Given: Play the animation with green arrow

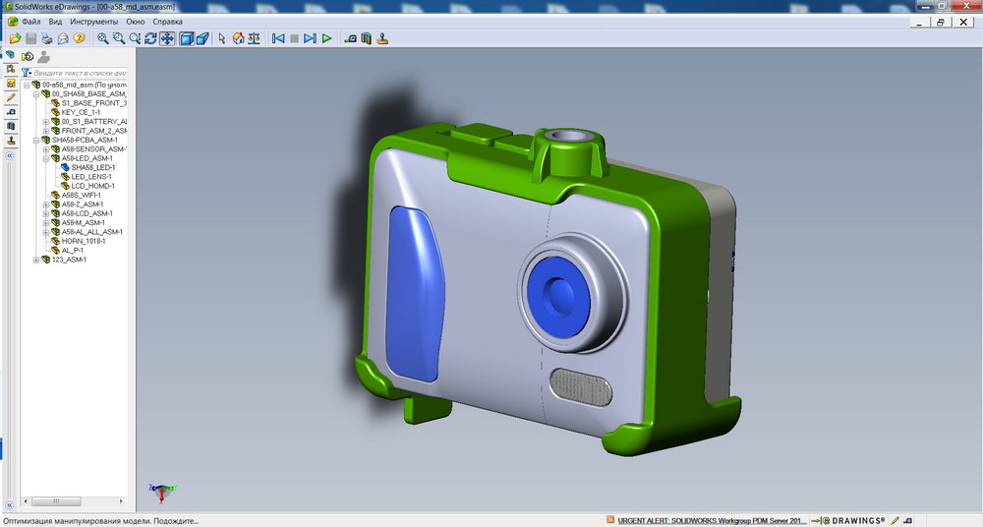Looking at the screenshot, I should point(326,39).
